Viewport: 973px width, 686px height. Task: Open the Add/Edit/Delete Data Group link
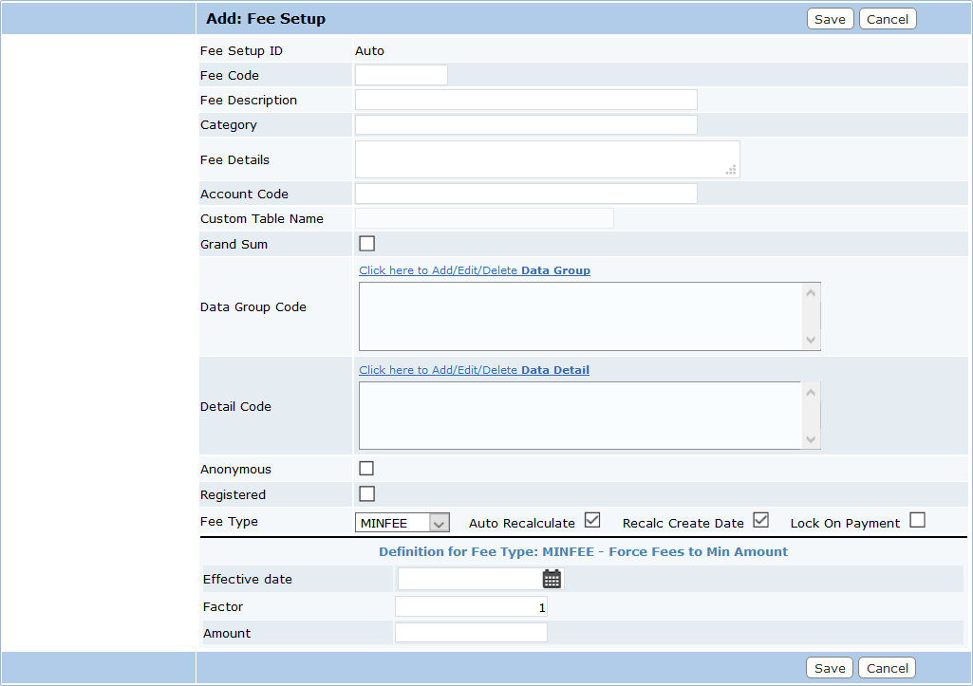coord(475,270)
